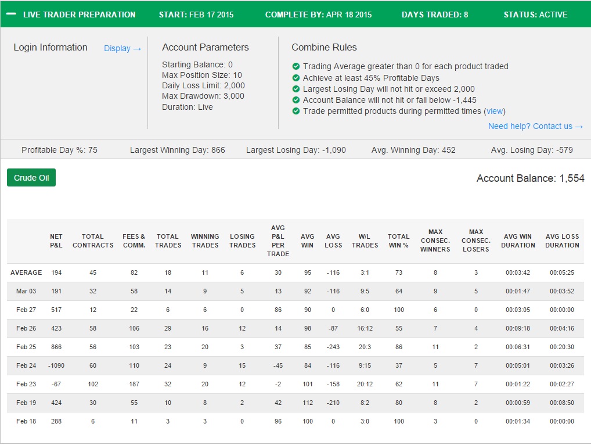Click the 00:20:30 avg loss duration
Image resolution: width=591 pixels, height=445 pixels.
coord(562,347)
